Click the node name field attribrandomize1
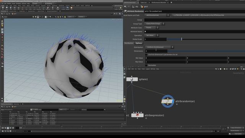 pos(194,11)
